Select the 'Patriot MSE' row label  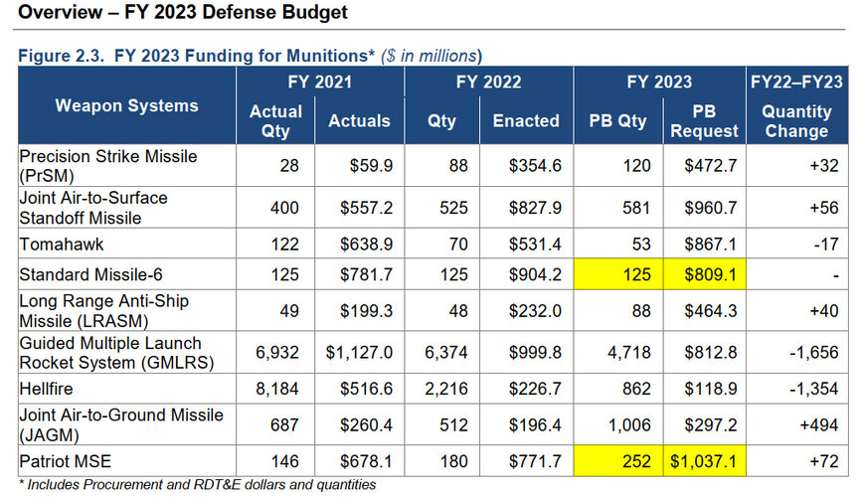click(x=66, y=461)
